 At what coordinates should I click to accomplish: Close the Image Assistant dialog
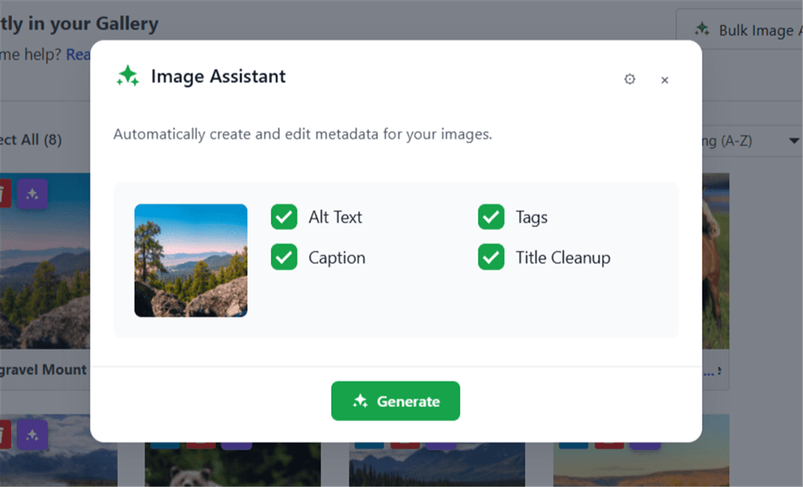[664, 80]
